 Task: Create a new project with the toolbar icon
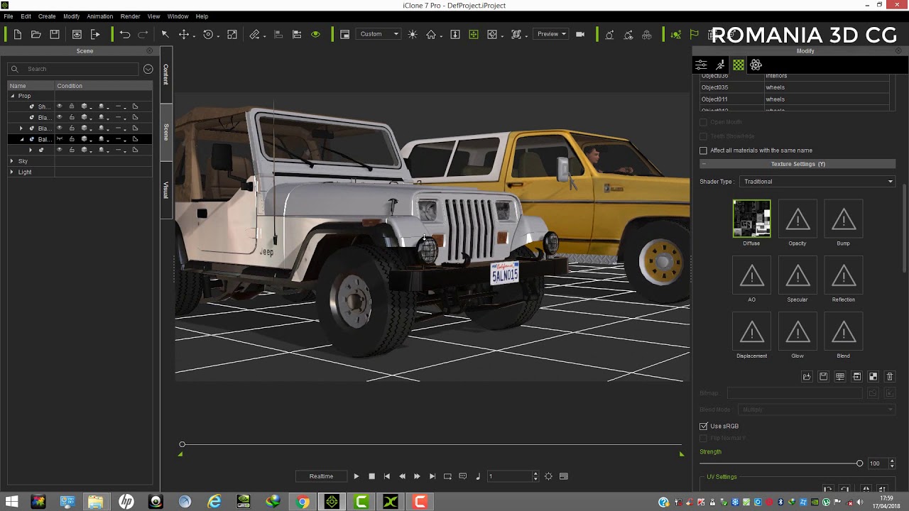pyautogui.click(x=17, y=34)
